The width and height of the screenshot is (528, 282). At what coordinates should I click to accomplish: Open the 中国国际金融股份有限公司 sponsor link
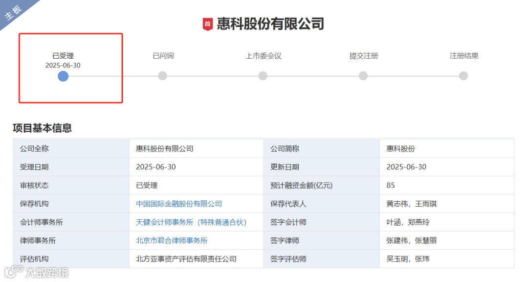click(179, 204)
